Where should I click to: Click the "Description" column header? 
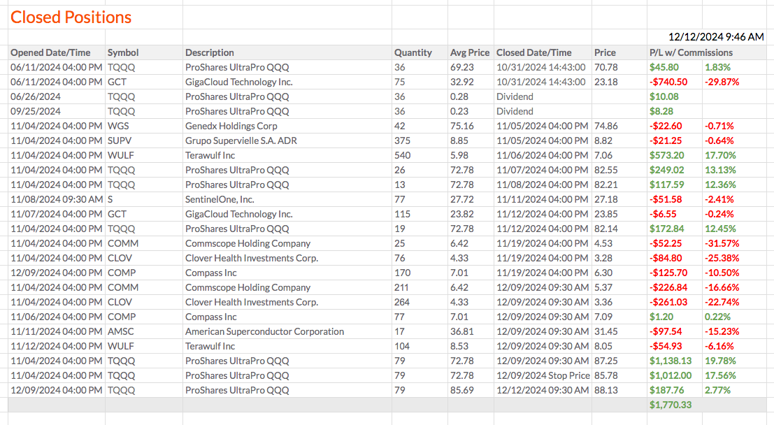(x=210, y=52)
